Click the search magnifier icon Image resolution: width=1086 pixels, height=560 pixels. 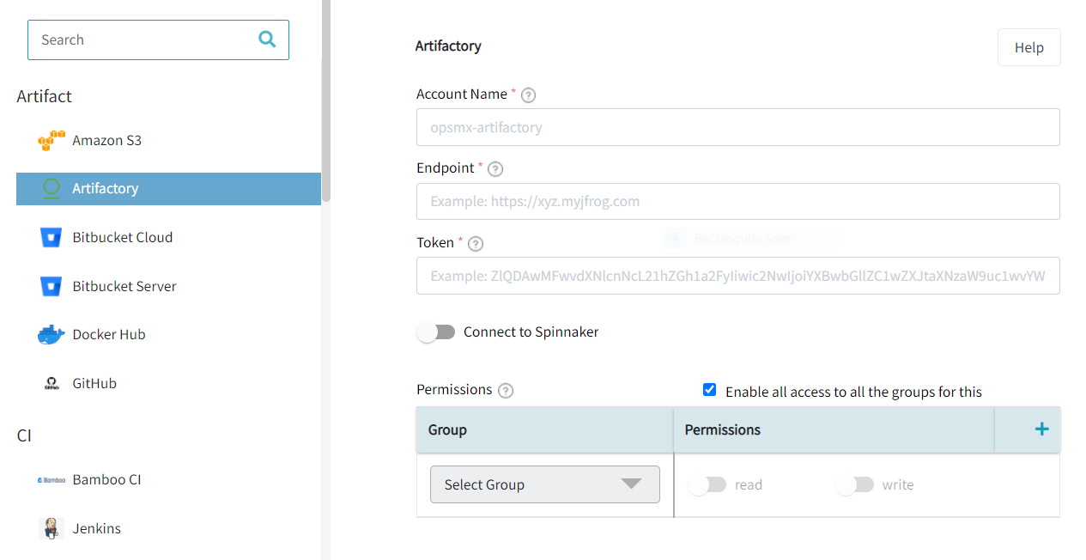point(267,40)
